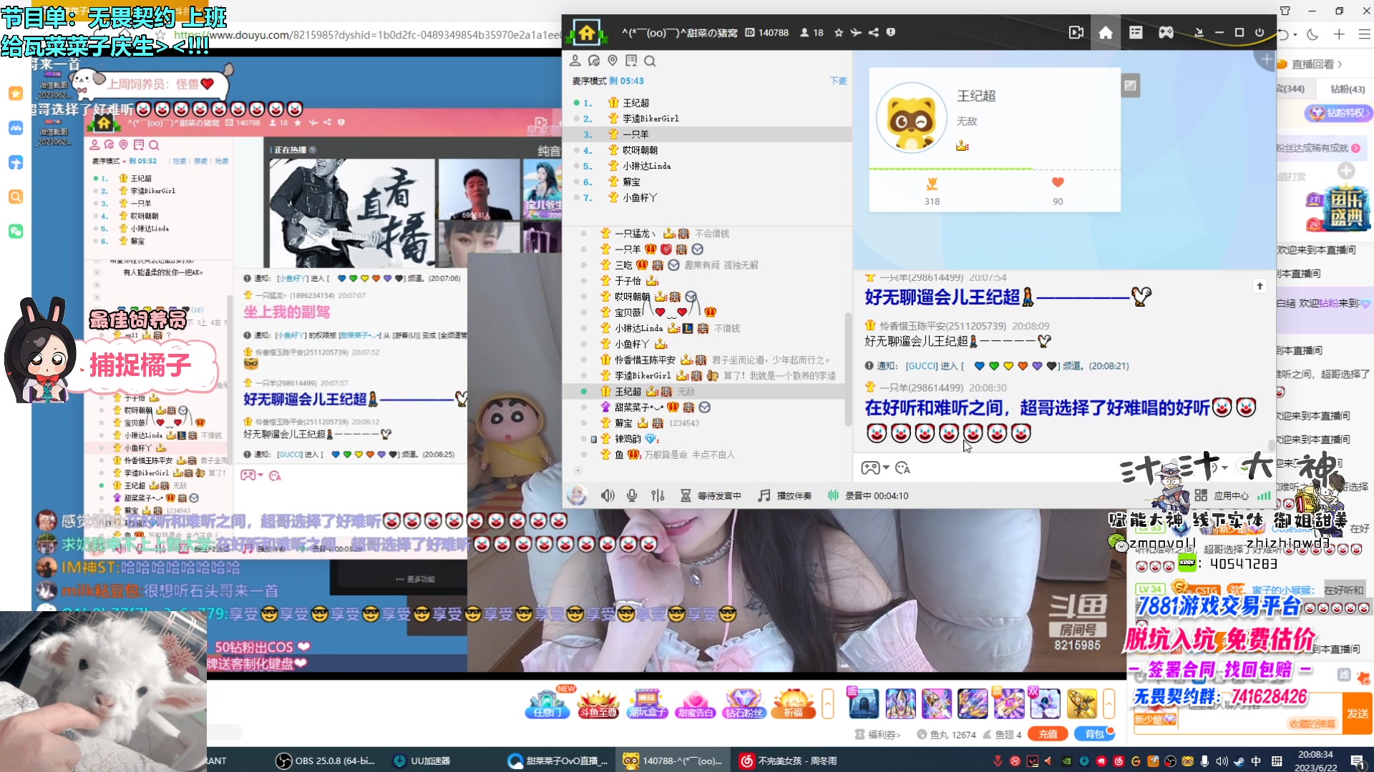Open 潮玩盒子 in Douyu gift bar
The height and width of the screenshot is (772, 1374).
tap(647, 703)
